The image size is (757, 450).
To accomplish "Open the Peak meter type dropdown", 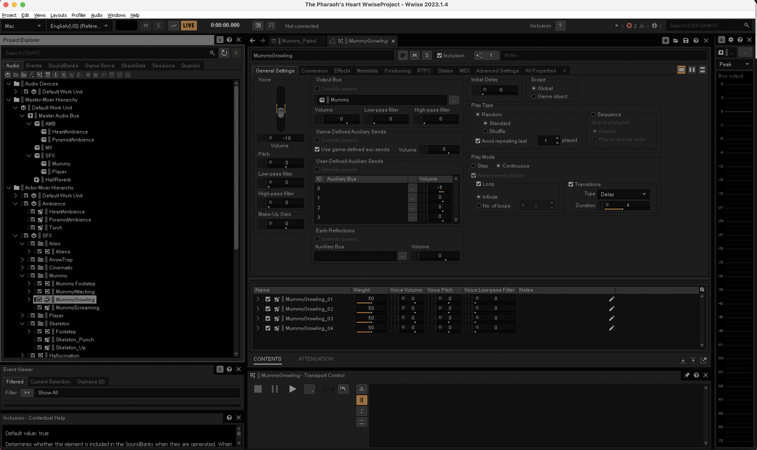I will pyautogui.click(x=734, y=64).
